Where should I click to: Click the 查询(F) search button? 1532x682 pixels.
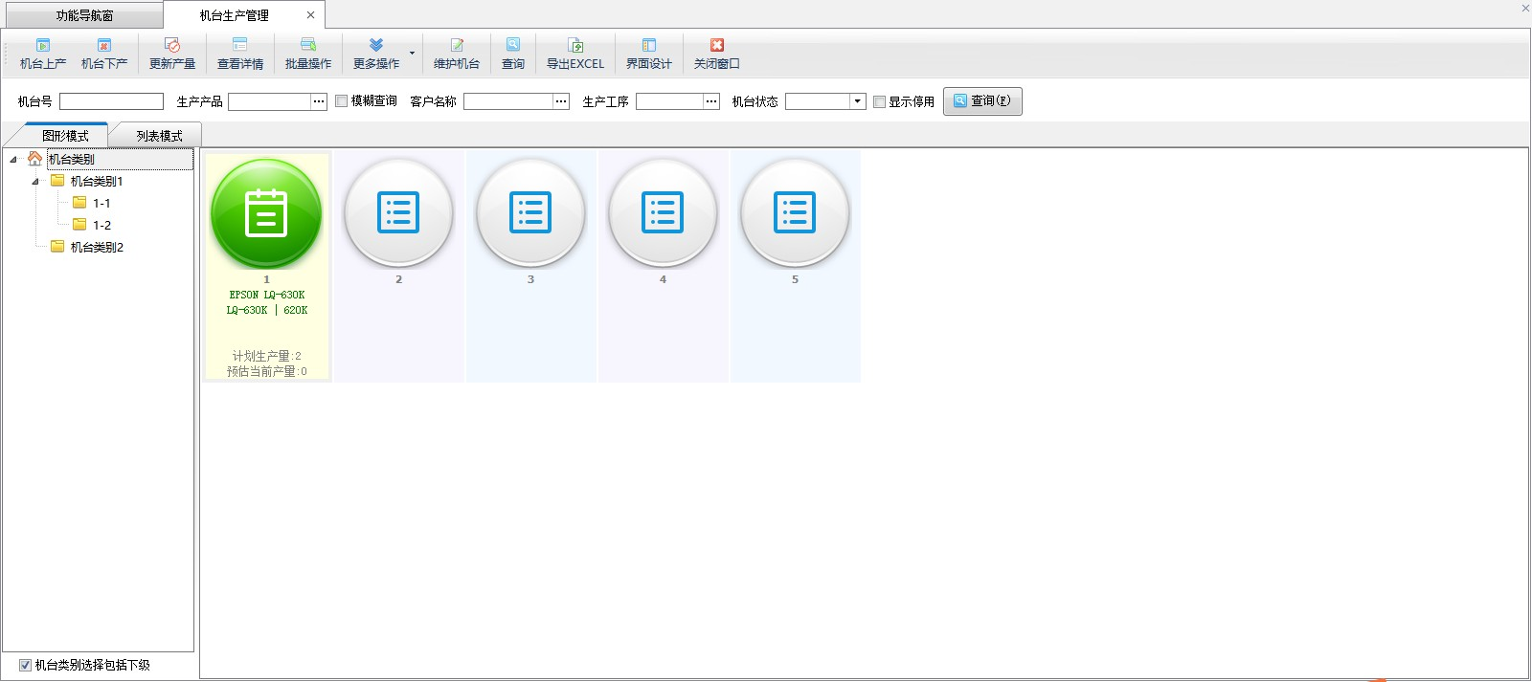982,101
